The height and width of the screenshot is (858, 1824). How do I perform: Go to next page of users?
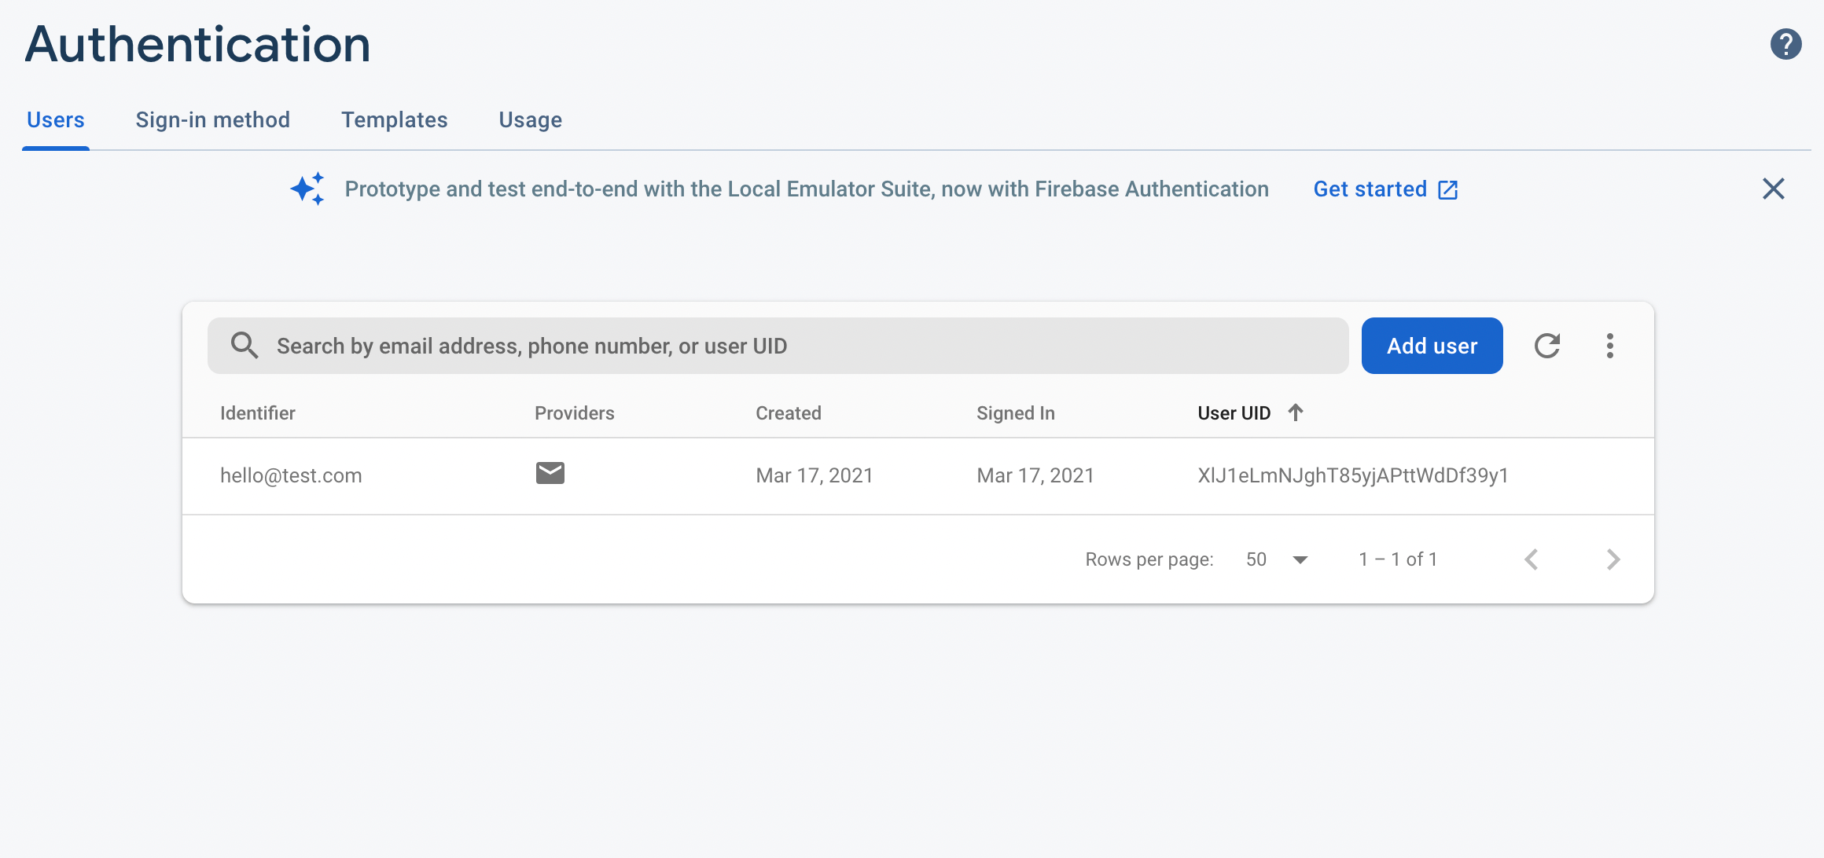coord(1613,559)
